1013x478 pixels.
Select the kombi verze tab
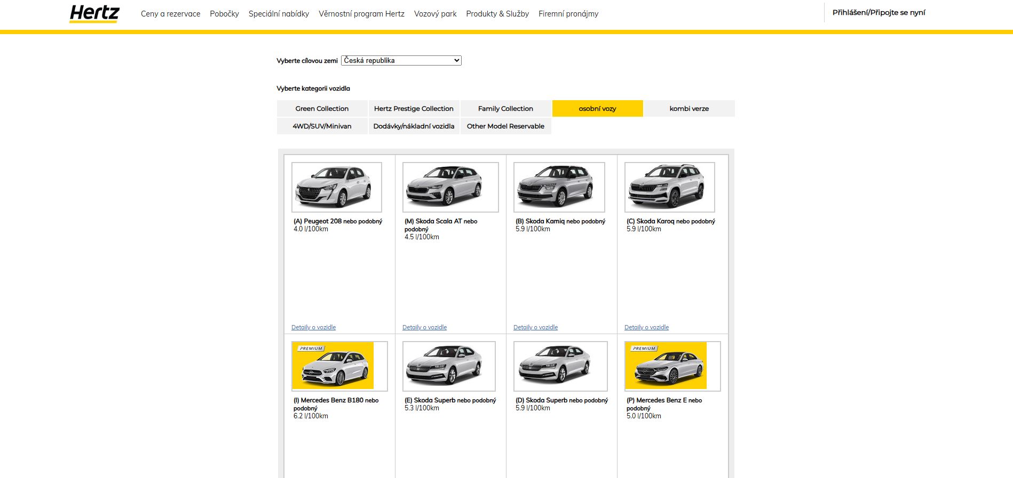click(689, 108)
